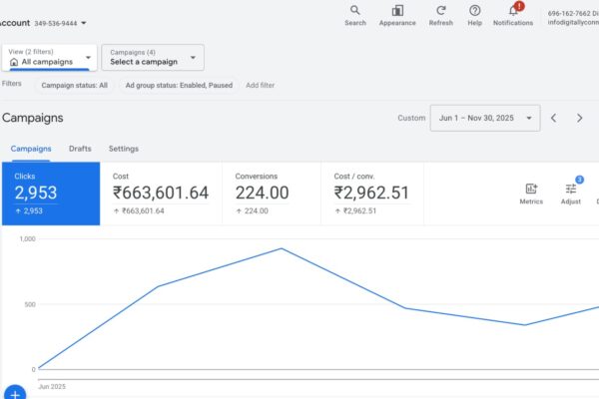Click the blue plus create button
The width and height of the screenshot is (599, 399).
tap(14, 392)
